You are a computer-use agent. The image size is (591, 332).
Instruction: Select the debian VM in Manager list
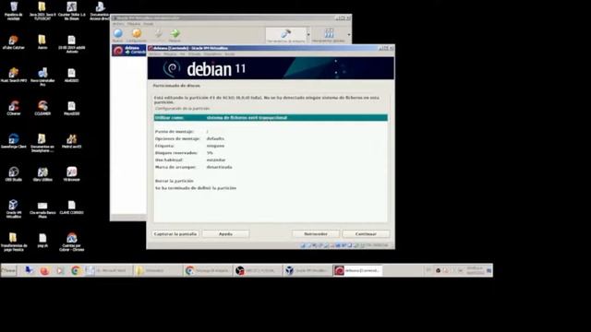[x=129, y=50]
